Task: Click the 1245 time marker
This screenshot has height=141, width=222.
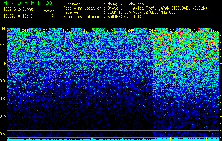Action: point(109,30)
